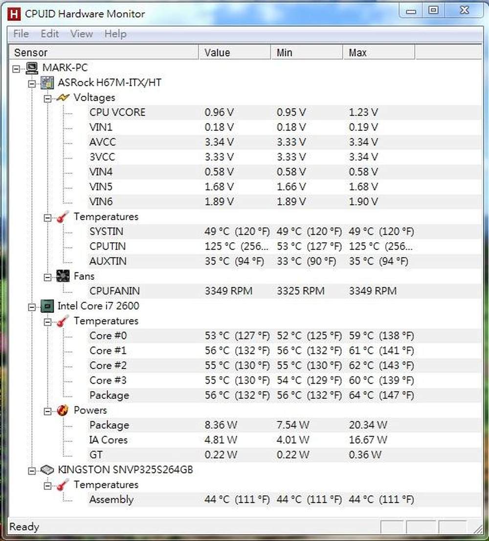Click the Value column header
The height and width of the screenshot is (541, 489).
pos(235,52)
